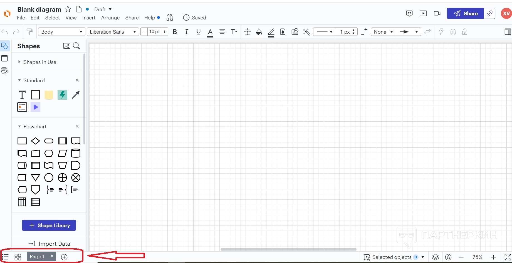Open the Insert menu
This screenshot has width=512, height=263.
(89, 18)
